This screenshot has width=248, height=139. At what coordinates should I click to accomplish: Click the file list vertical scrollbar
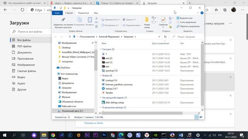(202, 75)
